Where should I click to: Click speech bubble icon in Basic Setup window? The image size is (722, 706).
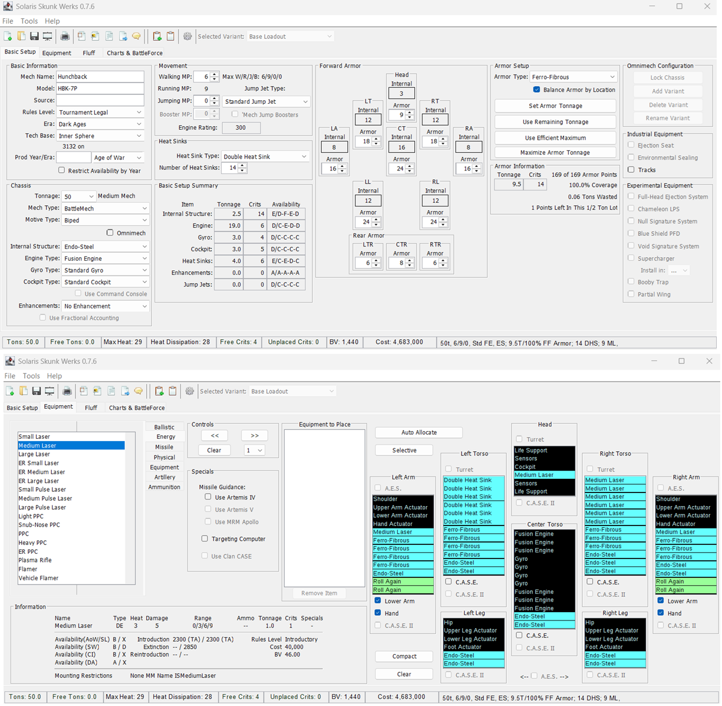[136, 37]
